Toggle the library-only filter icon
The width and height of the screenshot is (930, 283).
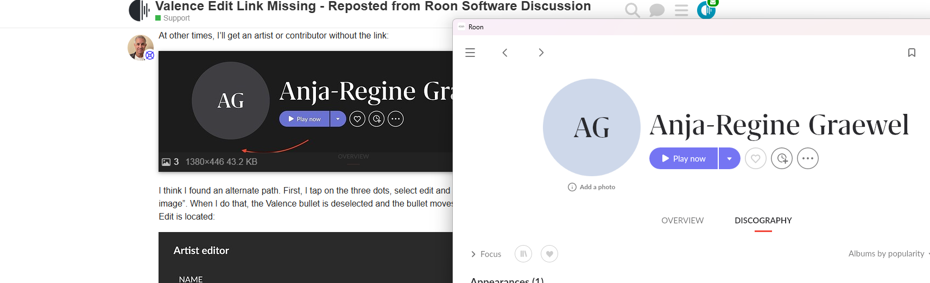[x=523, y=254]
